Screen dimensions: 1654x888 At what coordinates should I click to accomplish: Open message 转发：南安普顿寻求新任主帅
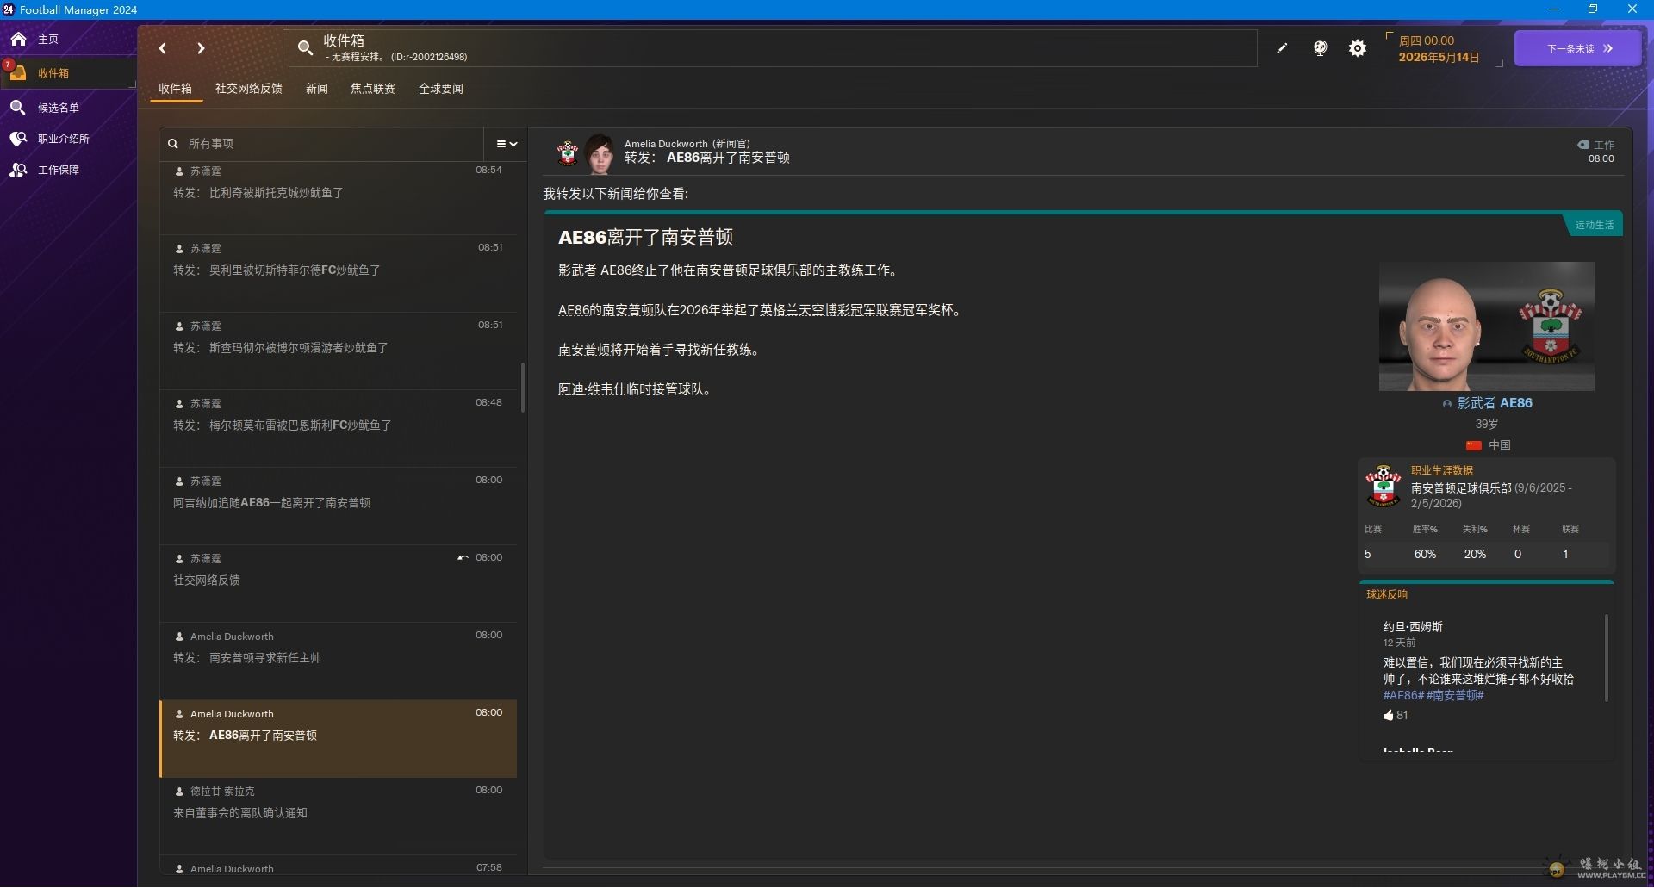tap(338, 661)
